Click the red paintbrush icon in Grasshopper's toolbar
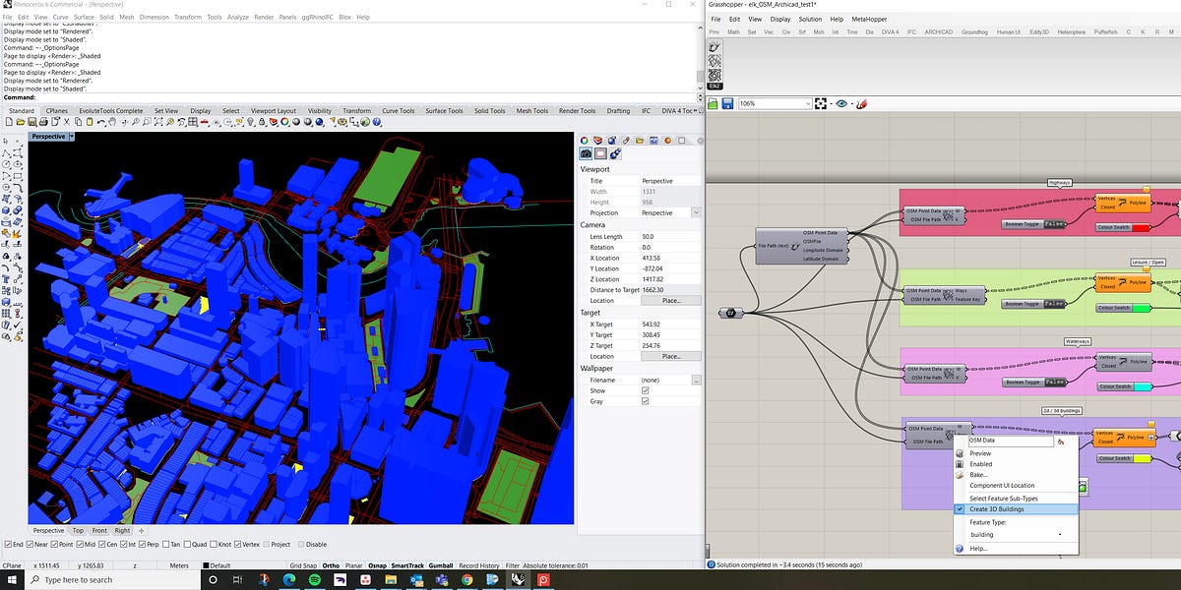The width and height of the screenshot is (1181, 590). pyautogui.click(x=861, y=103)
